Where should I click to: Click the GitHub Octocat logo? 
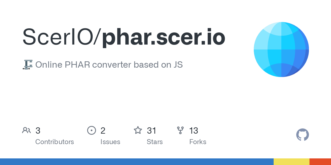point(302,135)
